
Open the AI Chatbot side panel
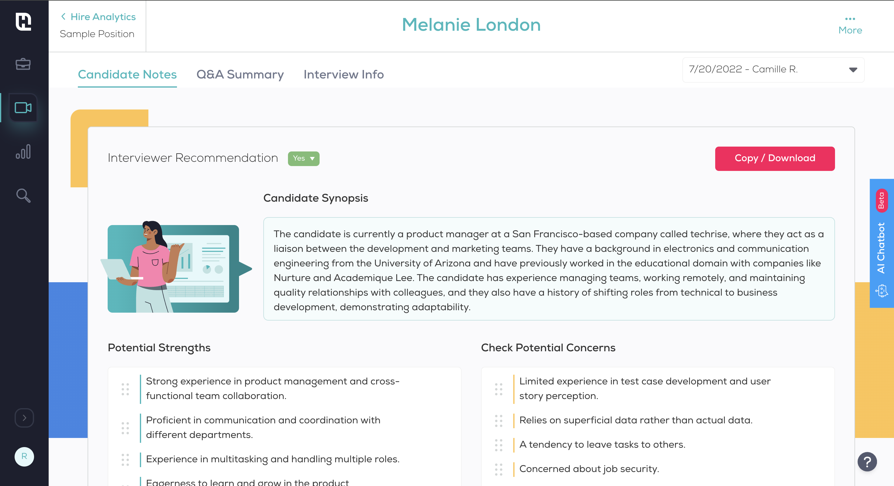click(881, 243)
